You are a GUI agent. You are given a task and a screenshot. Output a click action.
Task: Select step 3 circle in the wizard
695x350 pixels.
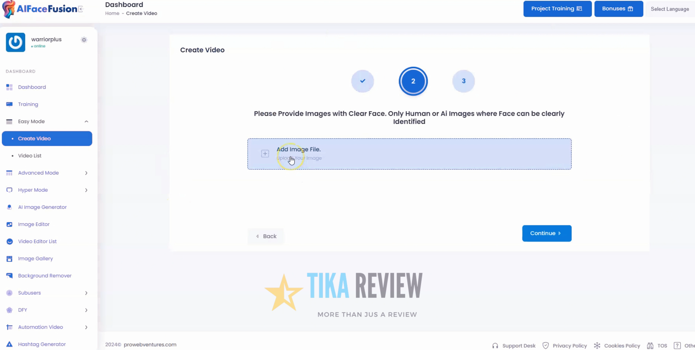(x=463, y=81)
